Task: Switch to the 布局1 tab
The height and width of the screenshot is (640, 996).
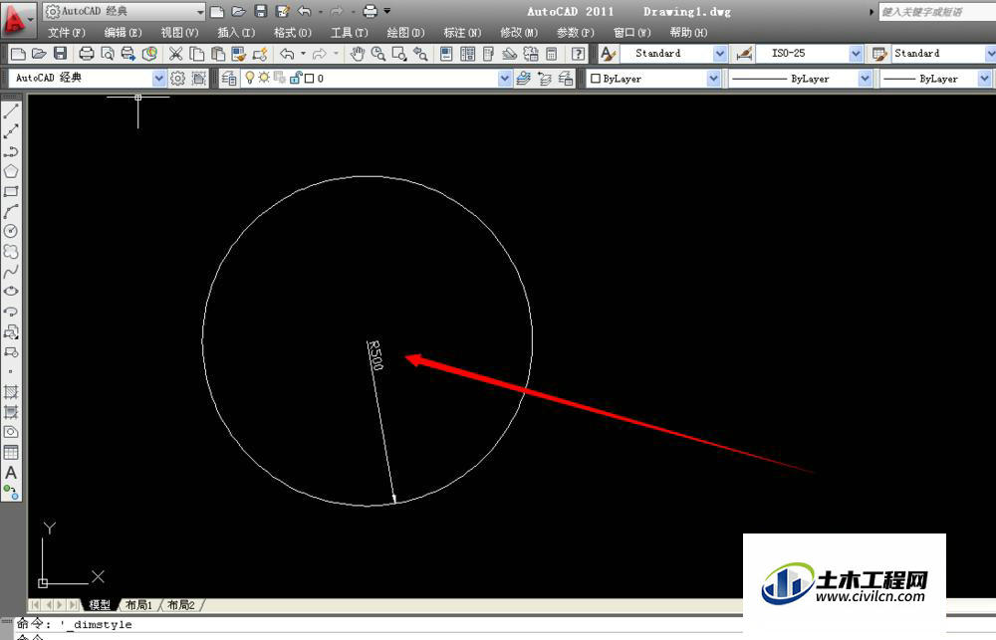Action: (139, 605)
